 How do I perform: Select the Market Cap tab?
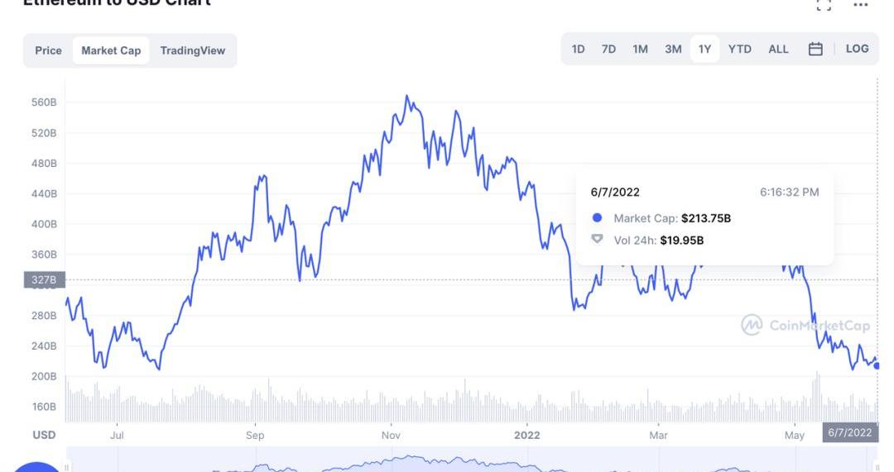[111, 50]
